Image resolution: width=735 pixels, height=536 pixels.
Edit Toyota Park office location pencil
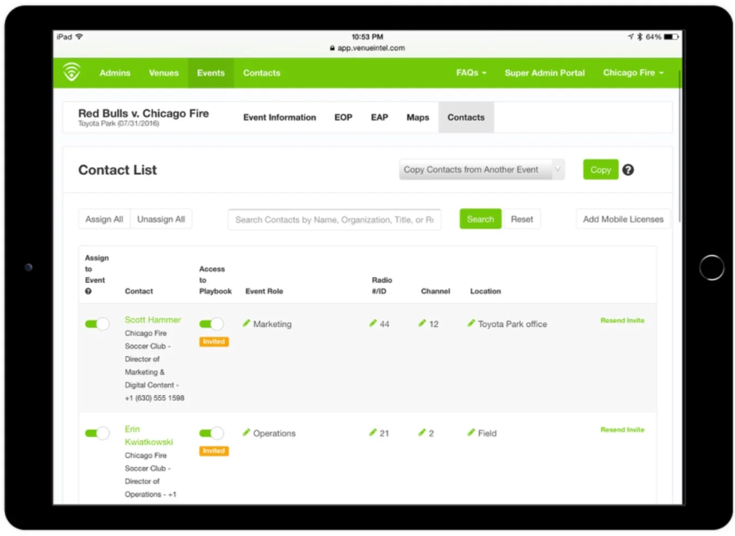[x=471, y=323]
